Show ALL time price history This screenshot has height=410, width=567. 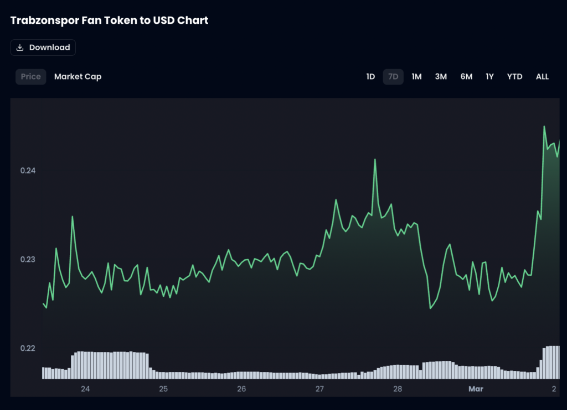coord(542,77)
